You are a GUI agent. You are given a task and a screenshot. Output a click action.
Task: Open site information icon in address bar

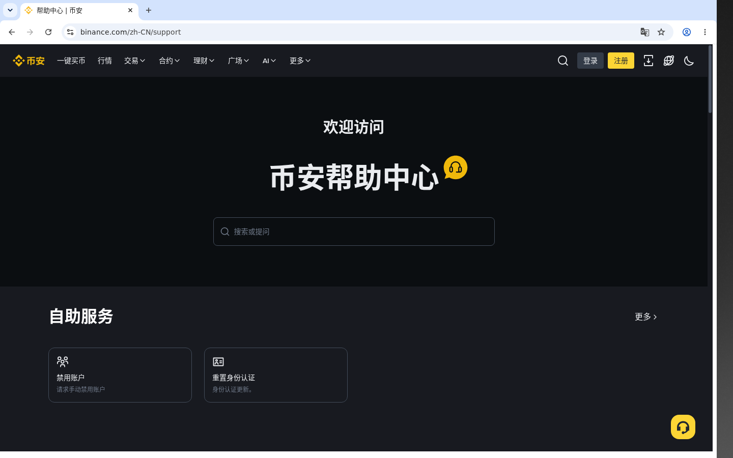coord(70,32)
